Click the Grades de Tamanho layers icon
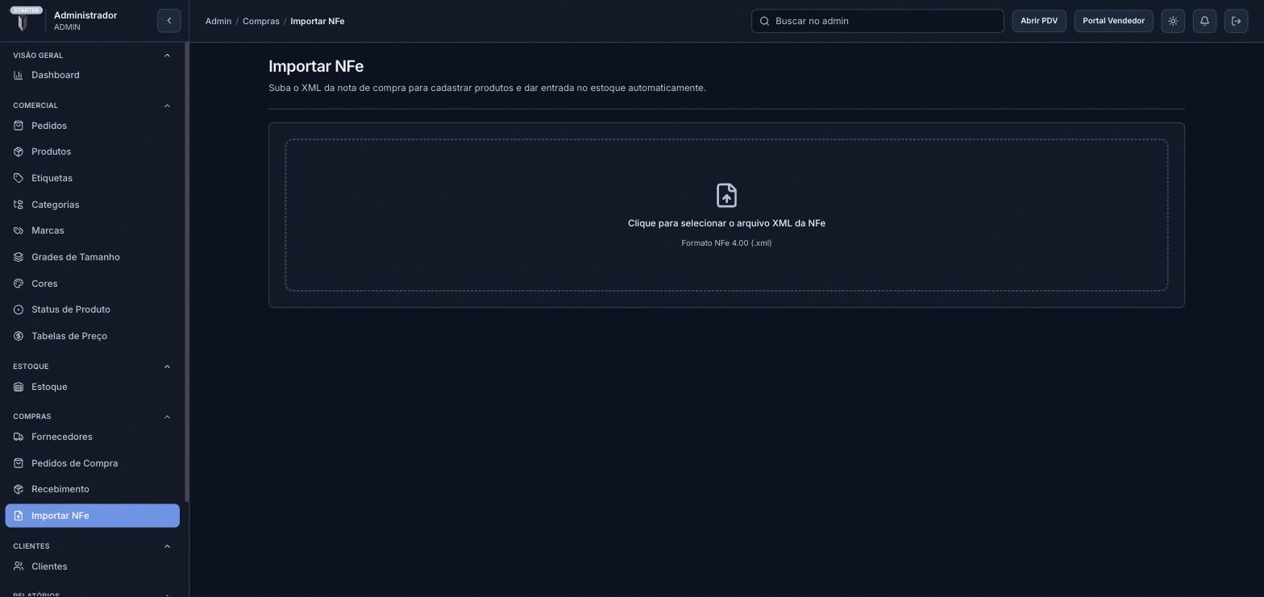Viewport: 1264px width, 597px height. pyautogui.click(x=18, y=257)
